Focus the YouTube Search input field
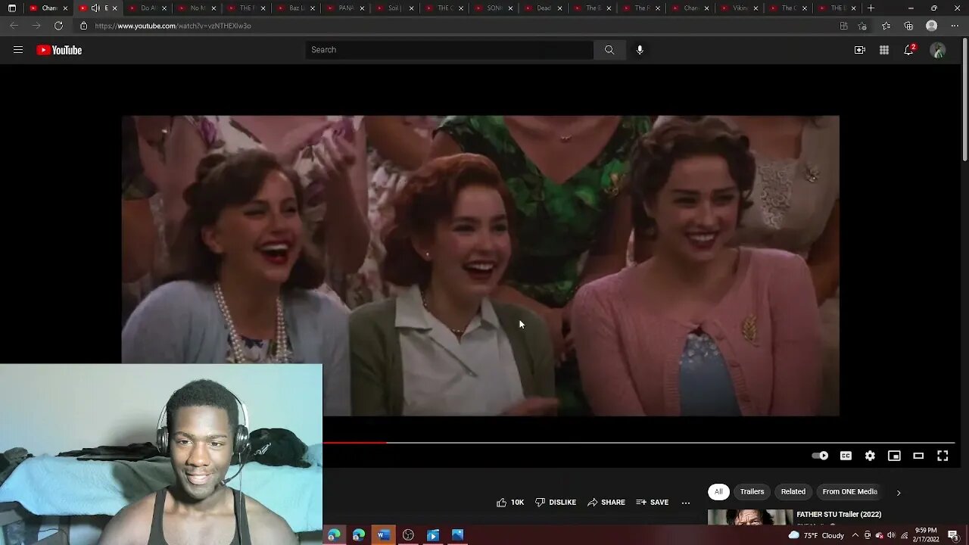 (x=450, y=50)
